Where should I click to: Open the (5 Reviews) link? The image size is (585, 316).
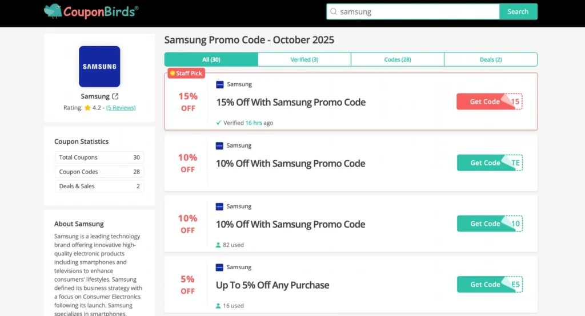[121, 108]
